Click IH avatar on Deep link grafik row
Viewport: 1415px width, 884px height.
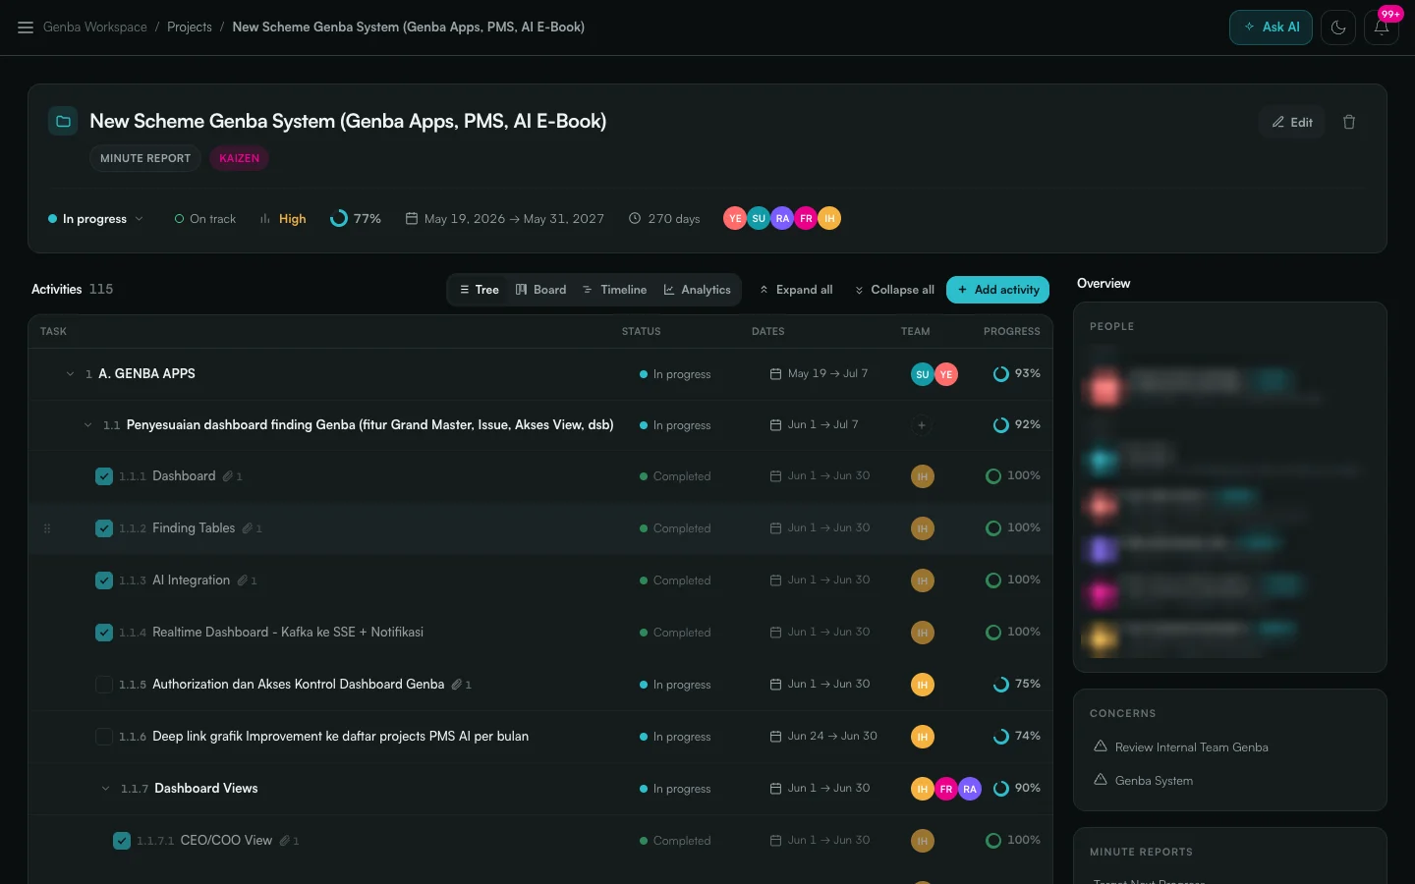click(922, 737)
